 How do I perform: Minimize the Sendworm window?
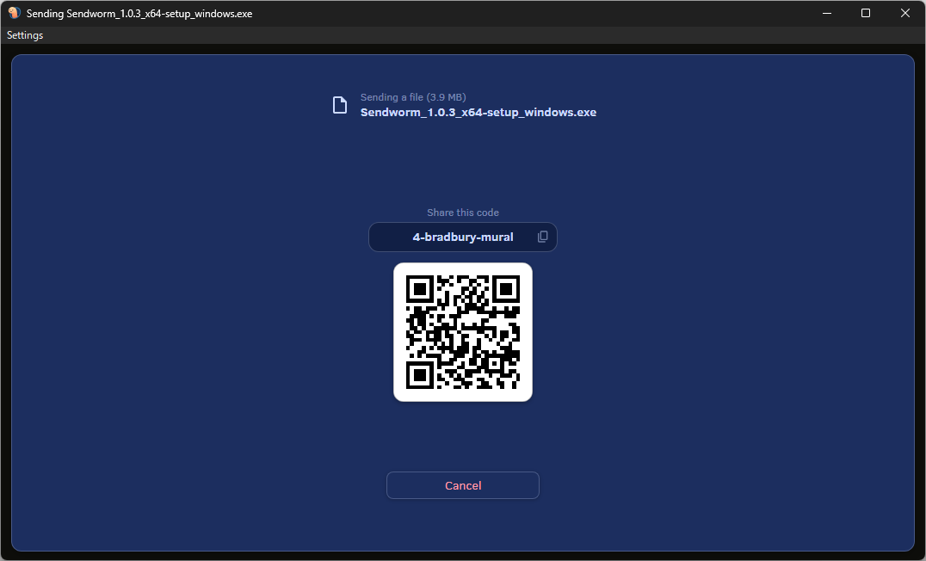click(826, 13)
